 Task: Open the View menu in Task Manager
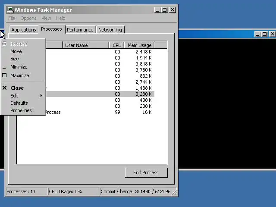[46, 18]
